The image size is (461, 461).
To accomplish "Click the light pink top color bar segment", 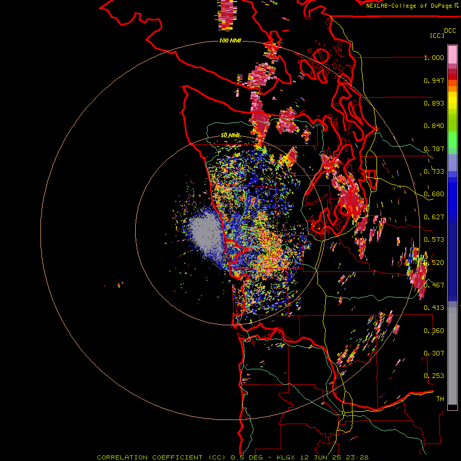I will 452,54.
